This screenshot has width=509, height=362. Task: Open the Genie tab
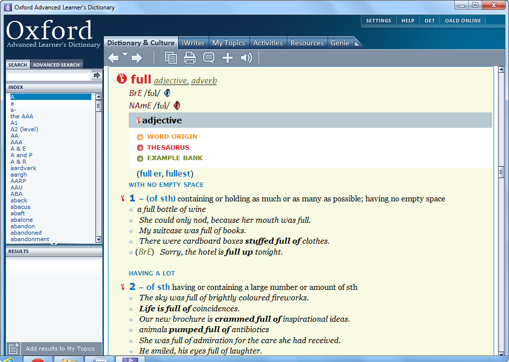(340, 43)
